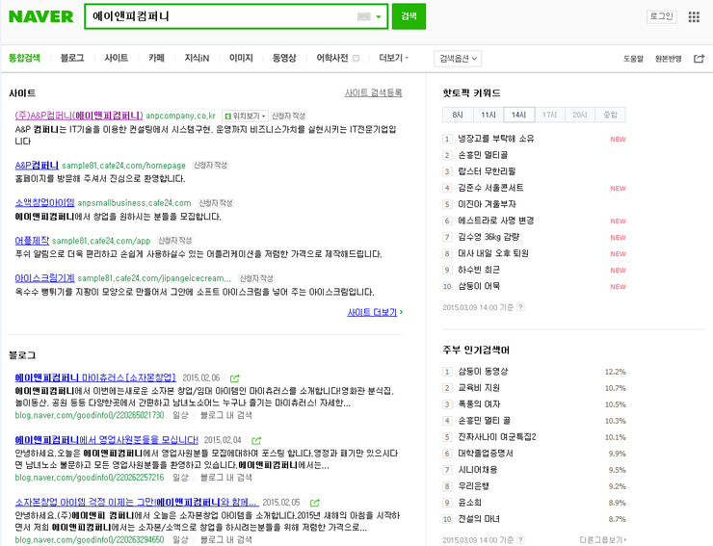The height and width of the screenshot is (546, 713).
Task: Click popular search 우리은행
Action: click(473, 486)
